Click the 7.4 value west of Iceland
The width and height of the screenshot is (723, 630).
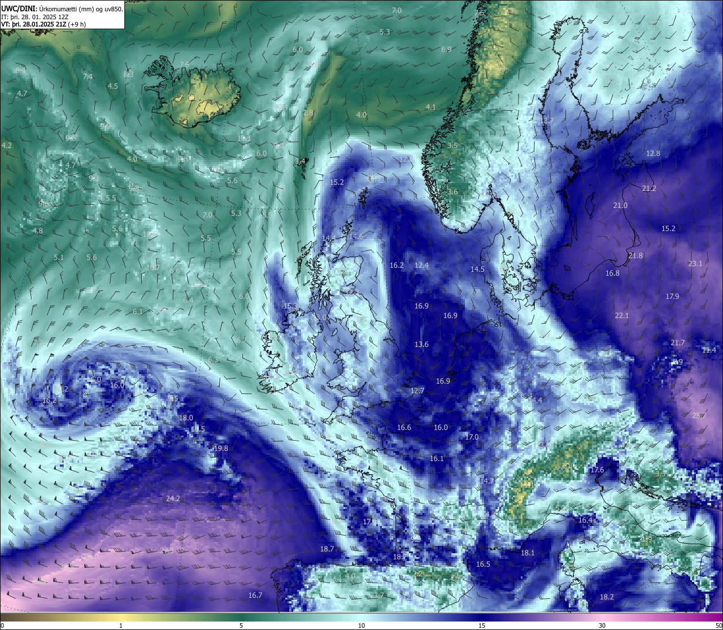[x=88, y=76]
